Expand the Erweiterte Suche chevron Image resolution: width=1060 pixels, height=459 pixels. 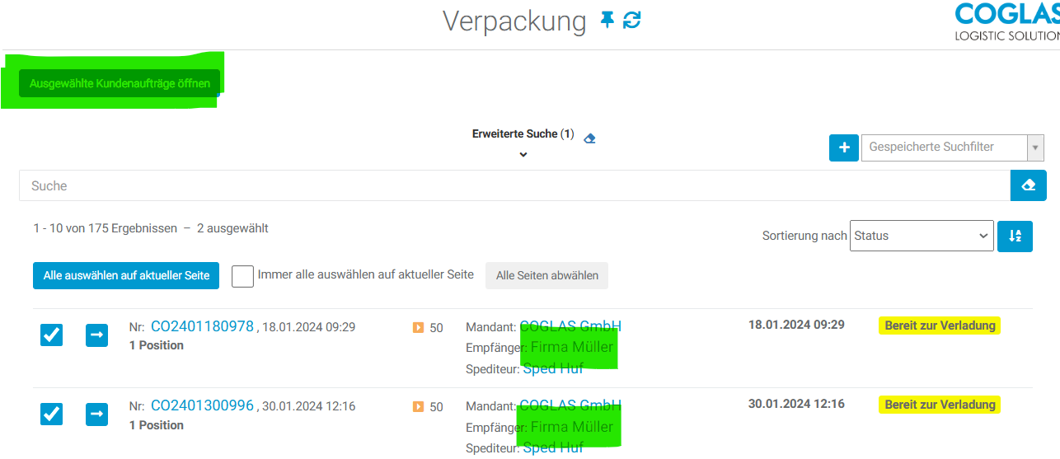coord(523,154)
